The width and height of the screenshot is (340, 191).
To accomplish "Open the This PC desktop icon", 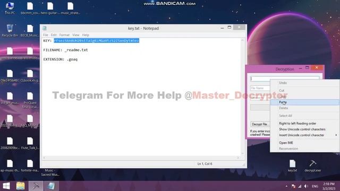I will (10, 8).
